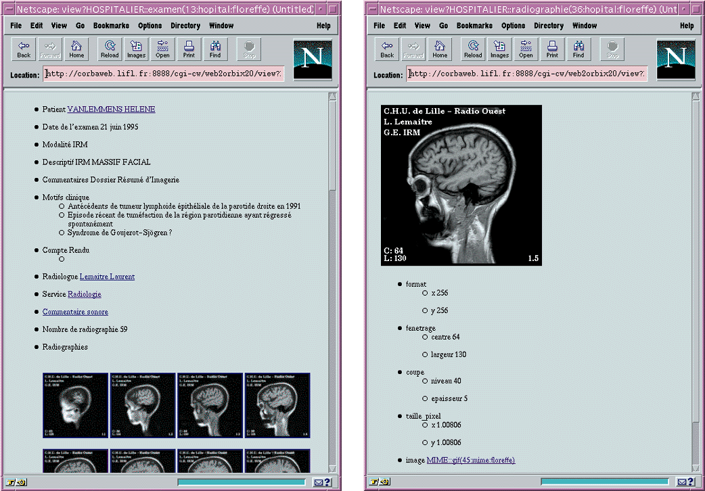The image size is (705, 491).
Task: Click the Find binoculars icon in the radiographie window
Action: [578, 49]
